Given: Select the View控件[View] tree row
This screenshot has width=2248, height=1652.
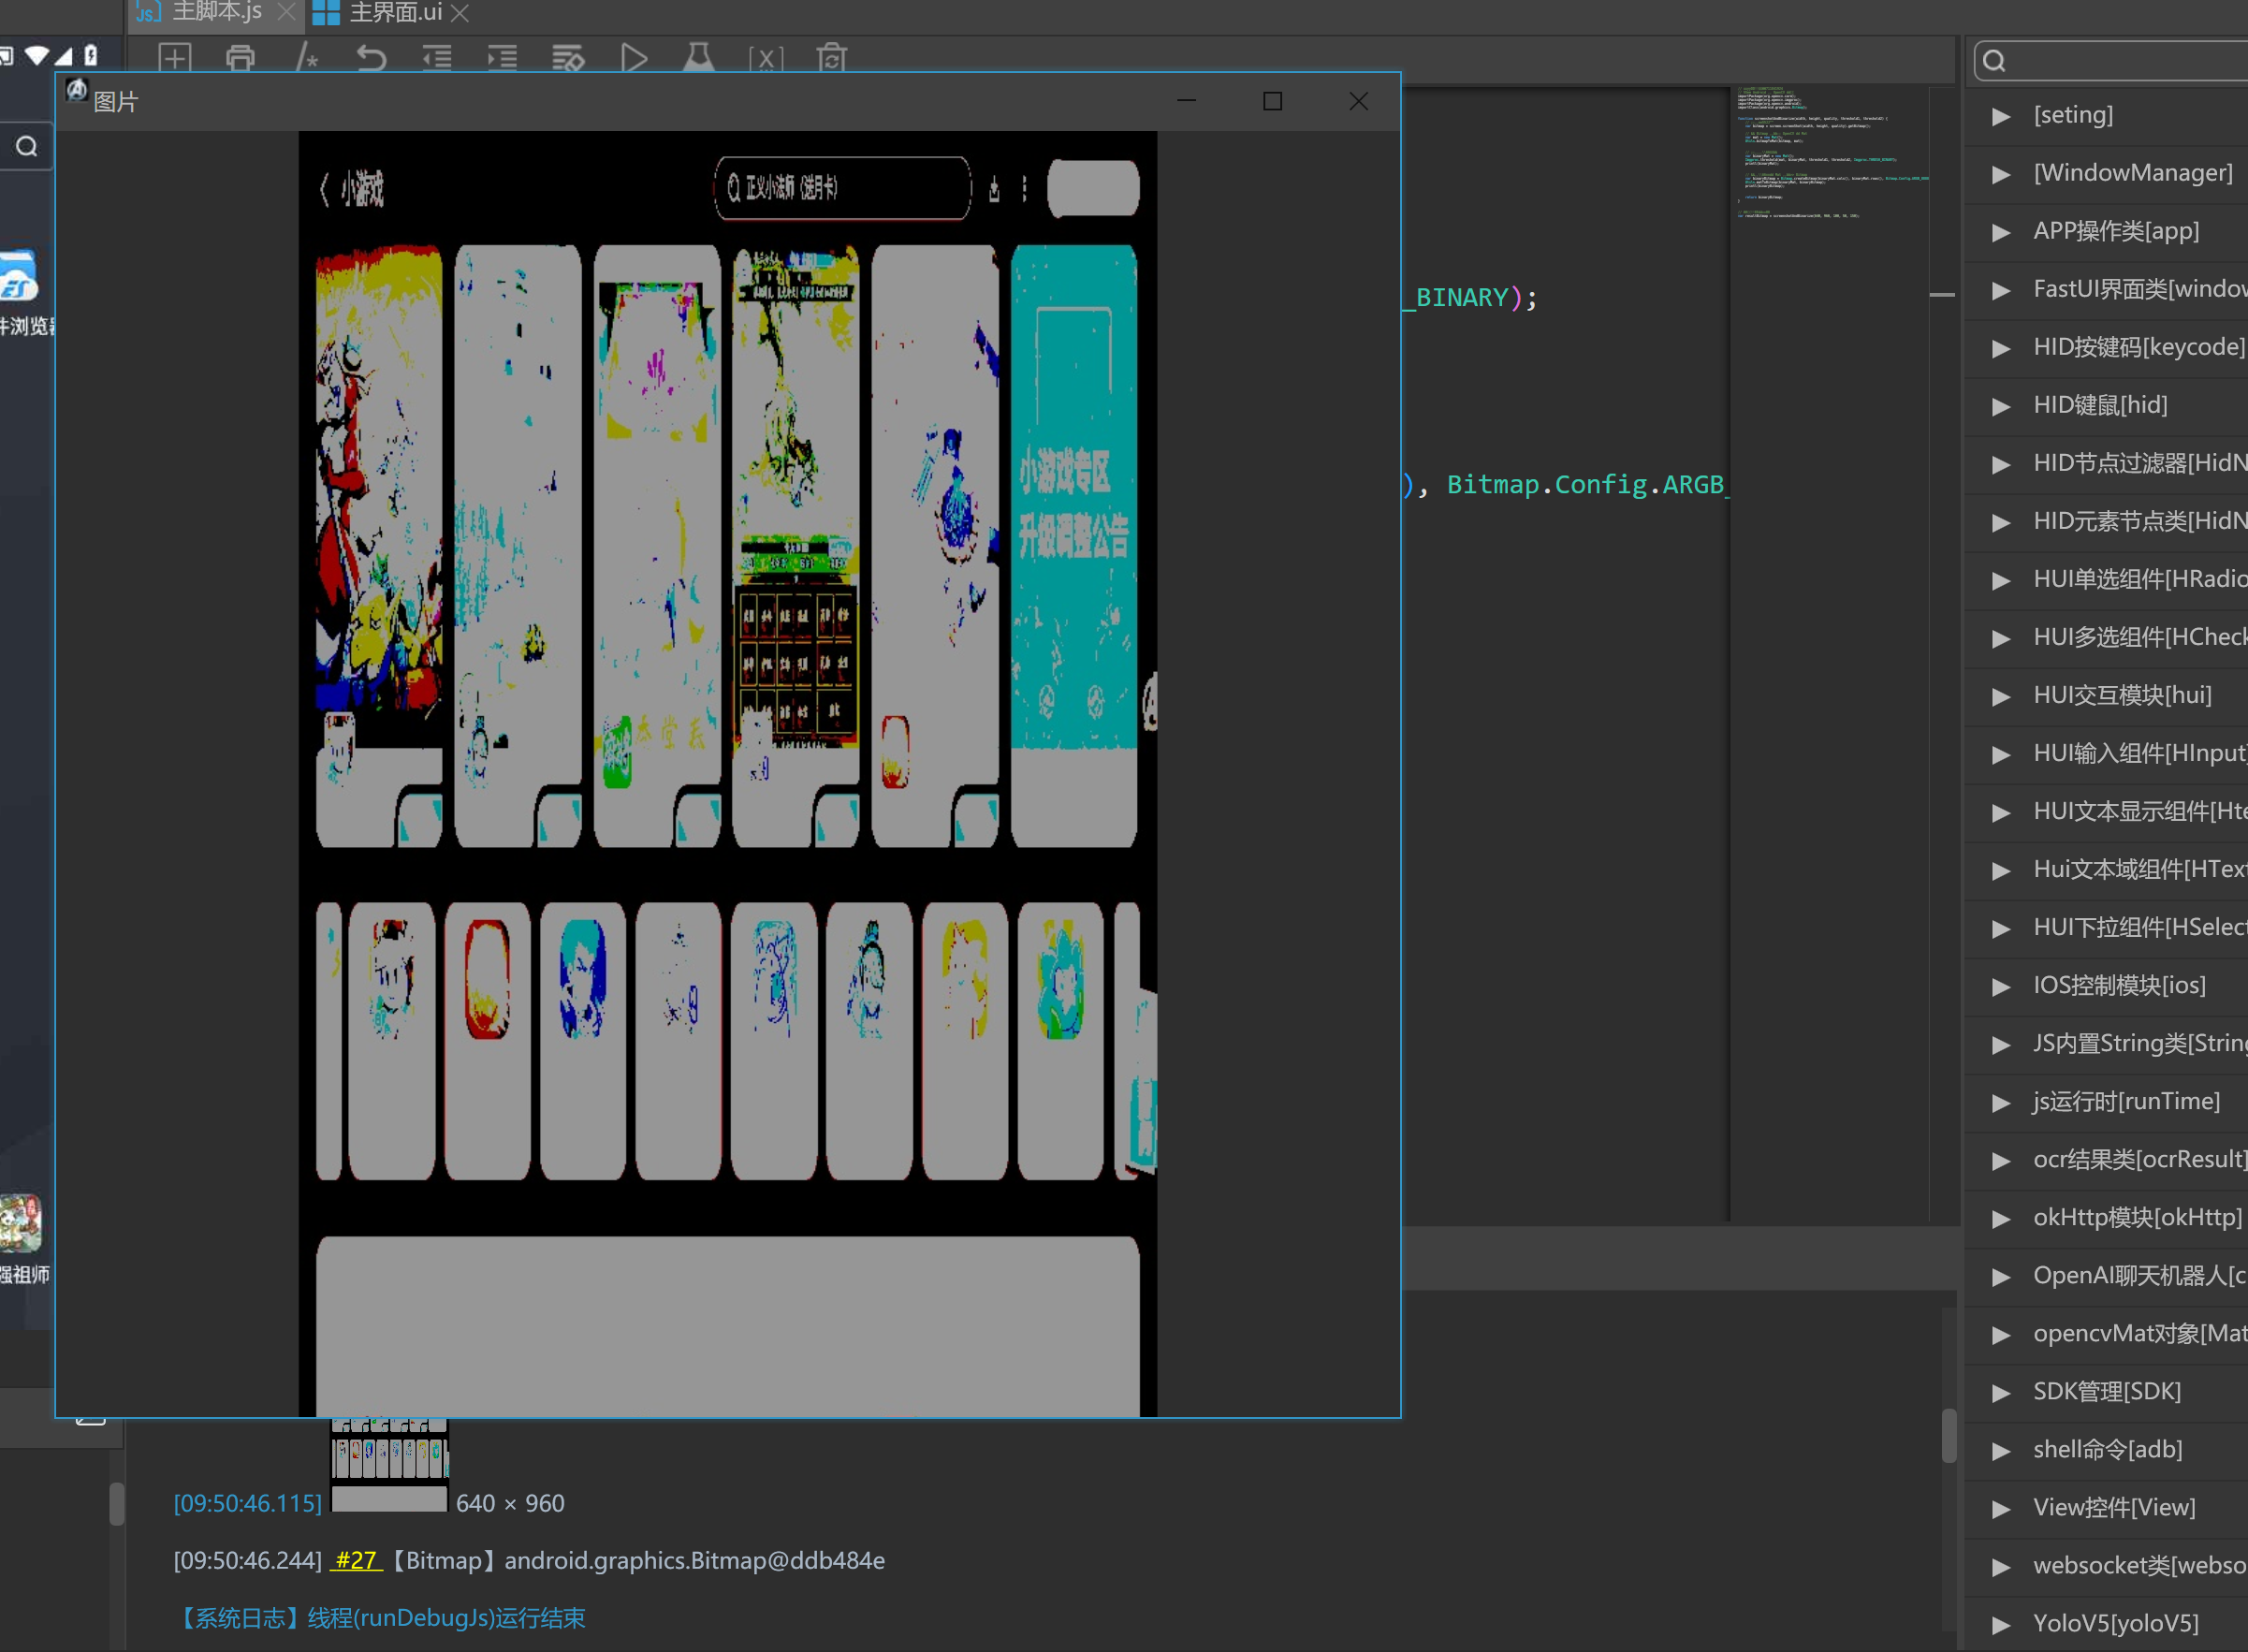Looking at the screenshot, I should (x=2106, y=1507).
